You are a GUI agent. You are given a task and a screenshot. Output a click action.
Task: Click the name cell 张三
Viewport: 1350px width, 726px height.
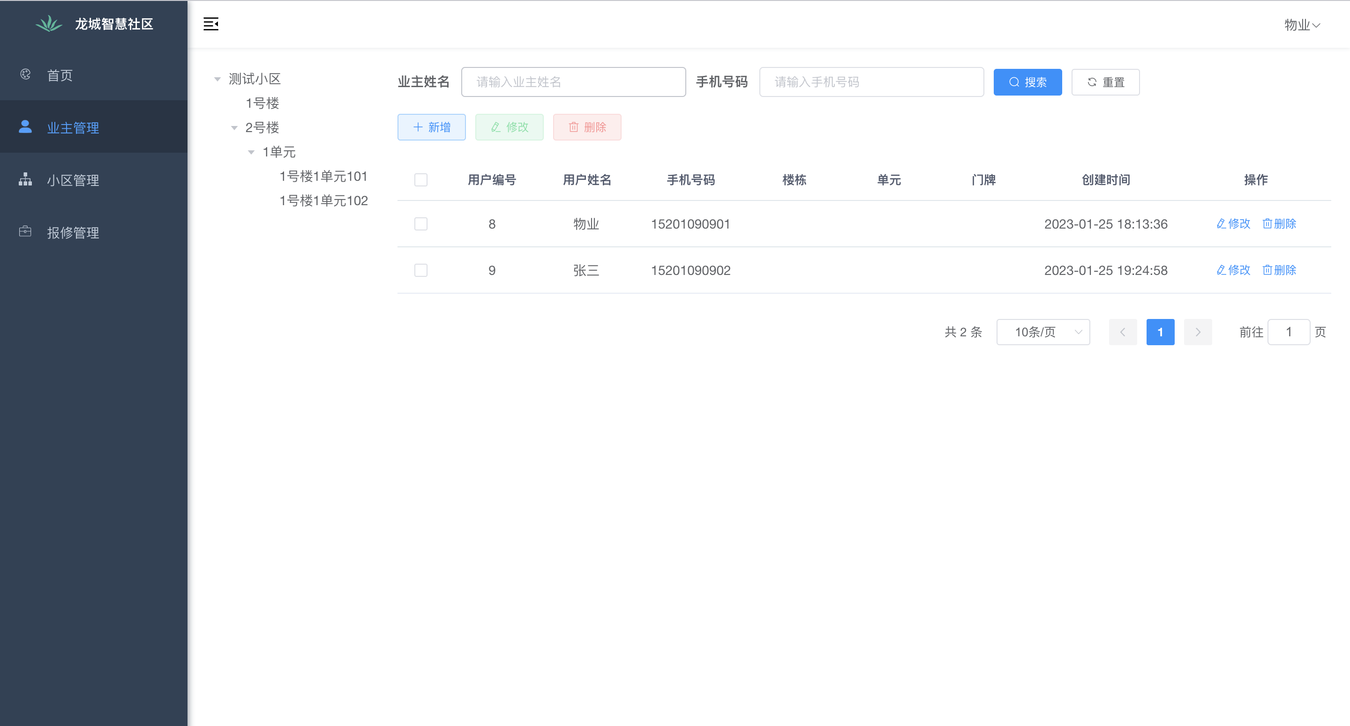586,270
